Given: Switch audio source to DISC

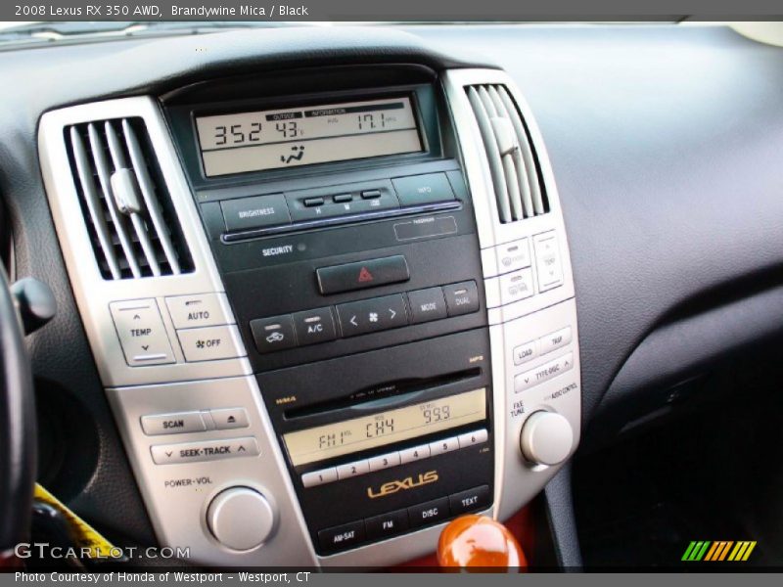Looking at the screenshot, I should coord(430,513).
